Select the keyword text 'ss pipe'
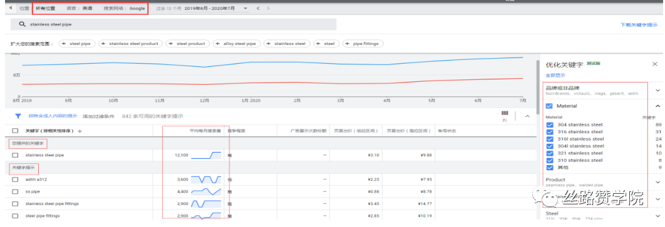The image size is (665, 227). (33, 191)
